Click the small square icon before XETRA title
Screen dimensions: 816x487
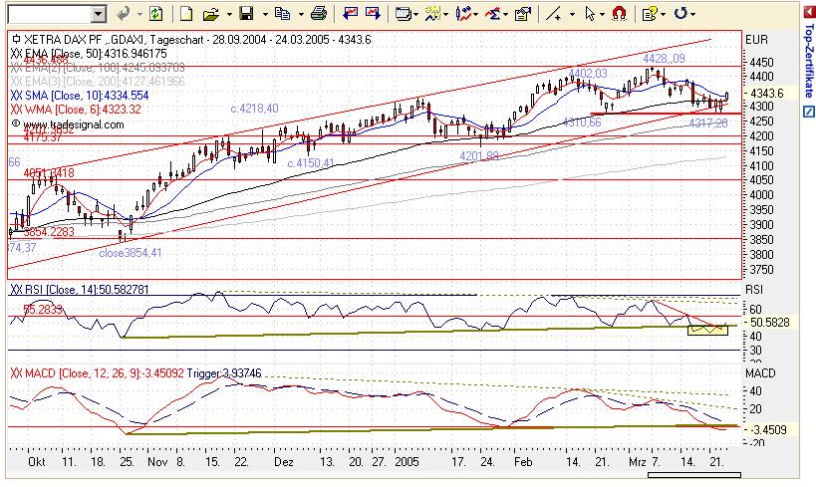16,39
